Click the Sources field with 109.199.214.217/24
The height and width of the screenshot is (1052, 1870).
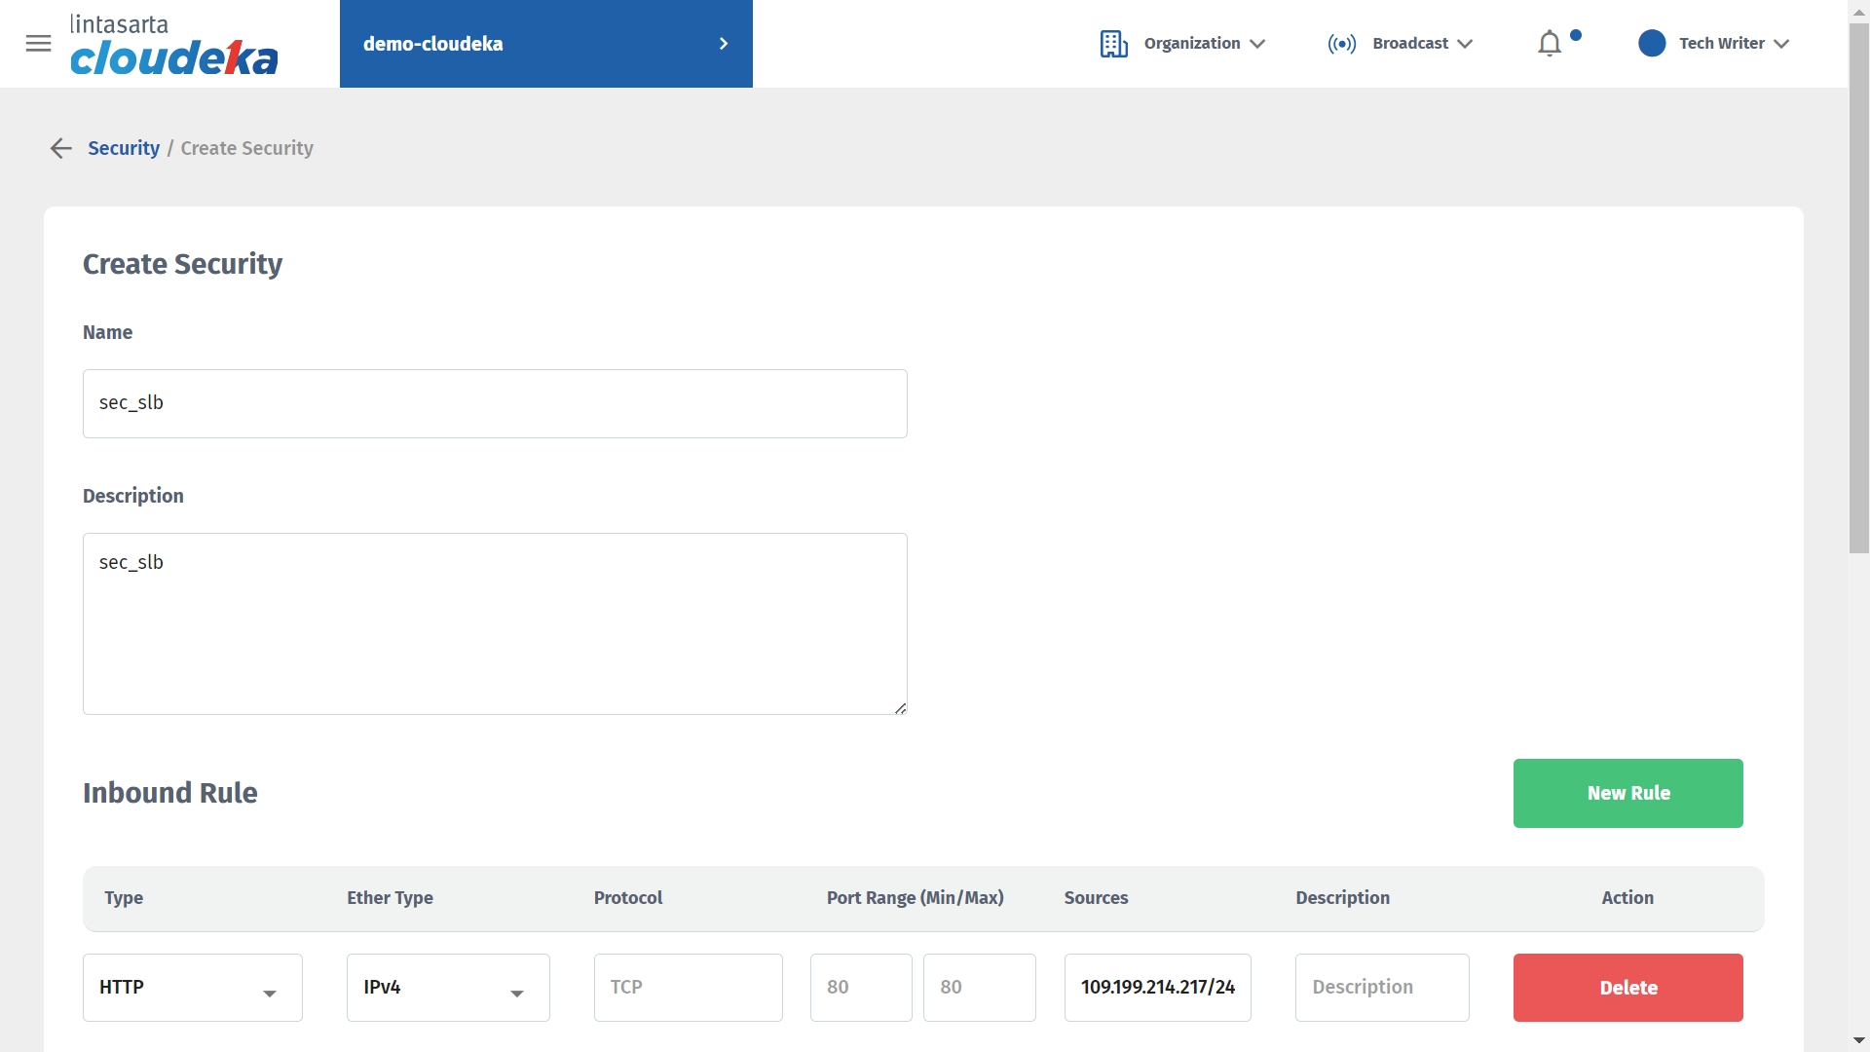(x=1157, y=988)
